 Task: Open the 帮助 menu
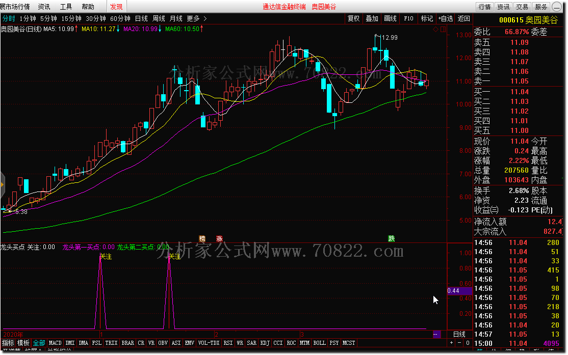pyautogui.click(x=88, y=7)
